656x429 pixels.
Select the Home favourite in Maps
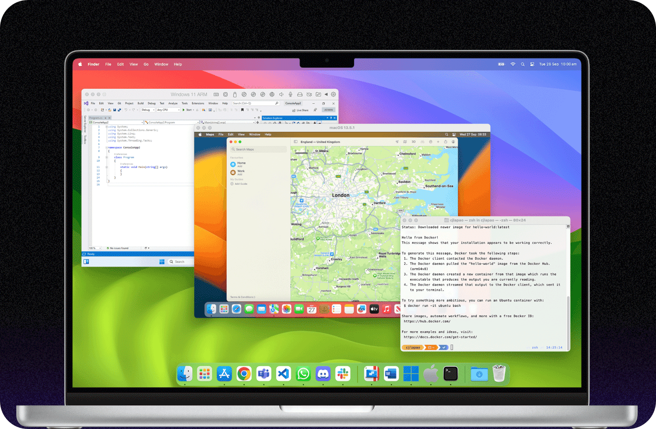tap(239, 165)
